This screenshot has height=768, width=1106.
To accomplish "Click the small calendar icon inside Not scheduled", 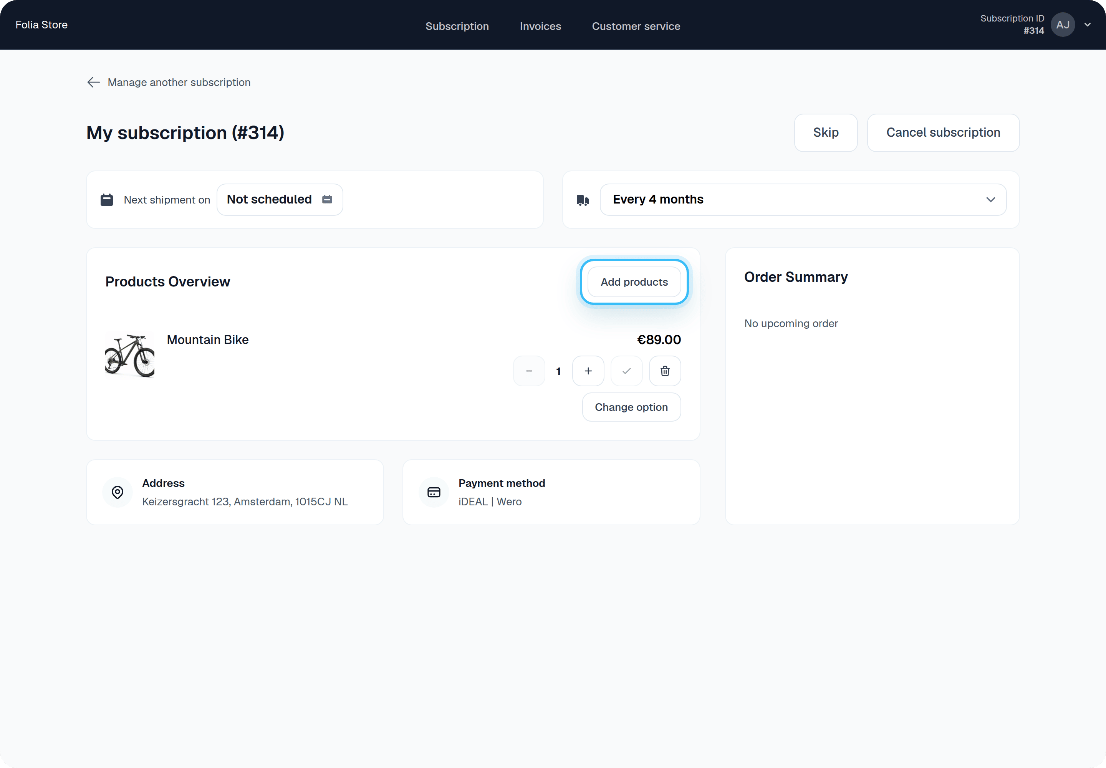I will 327,199.
